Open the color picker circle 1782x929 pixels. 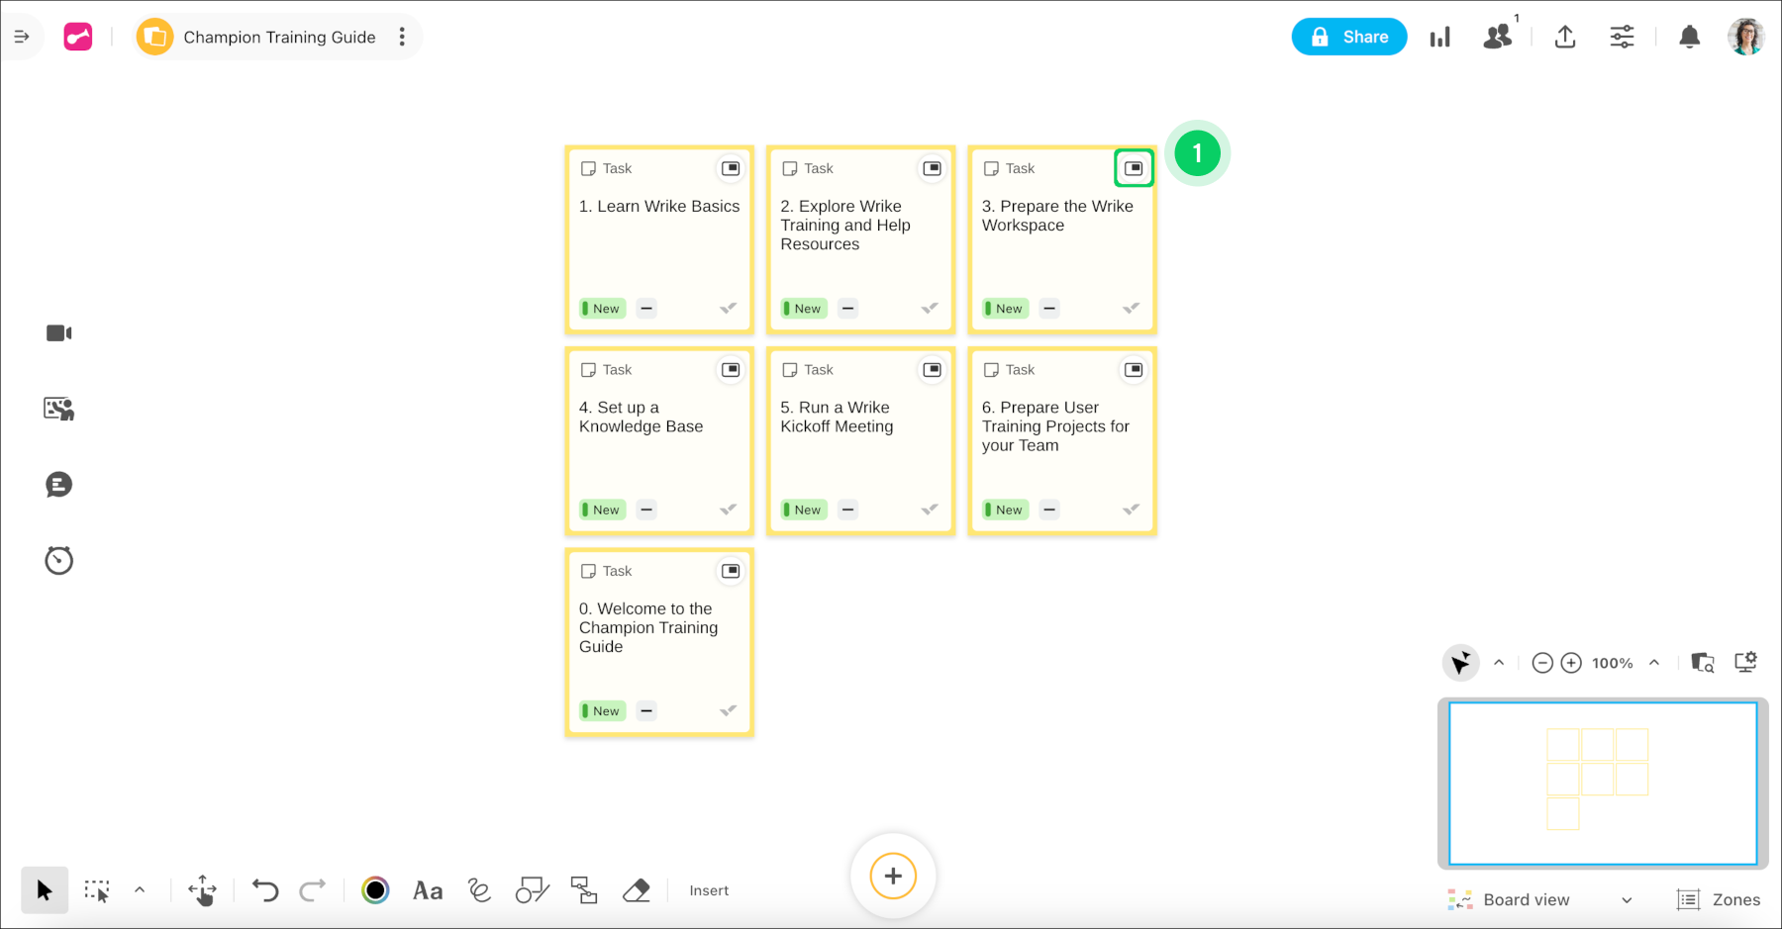click(x=375, y=890)
